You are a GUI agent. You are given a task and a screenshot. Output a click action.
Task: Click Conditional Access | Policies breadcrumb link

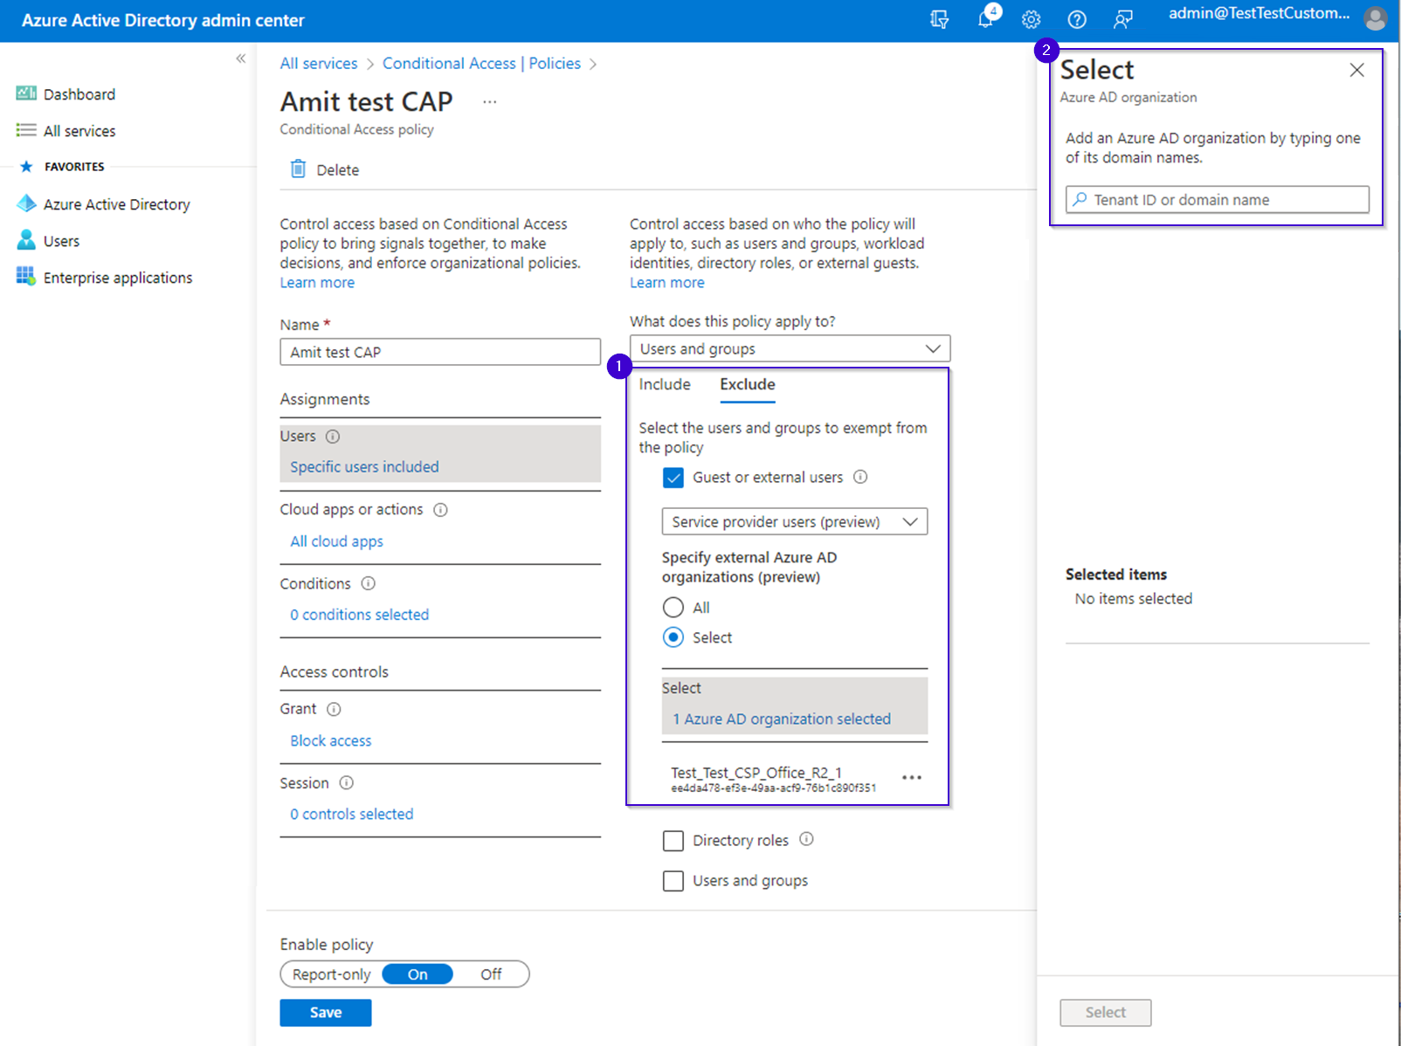point(481,64)
